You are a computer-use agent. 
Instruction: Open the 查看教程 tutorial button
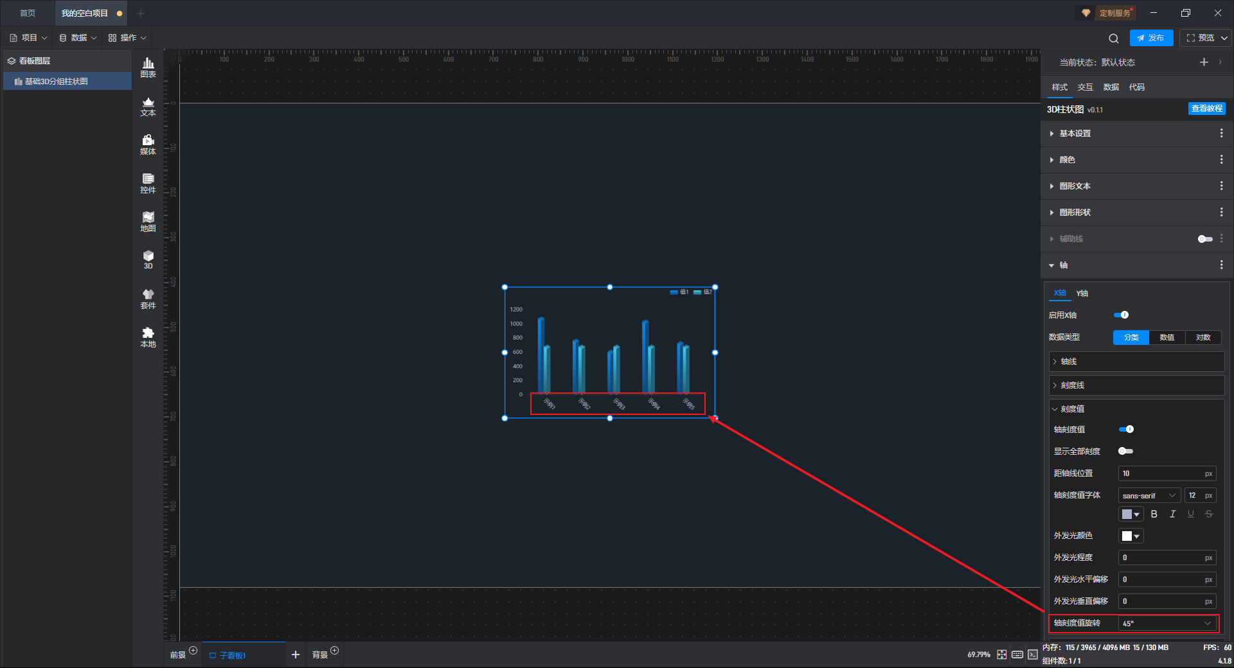[1206, 109]
